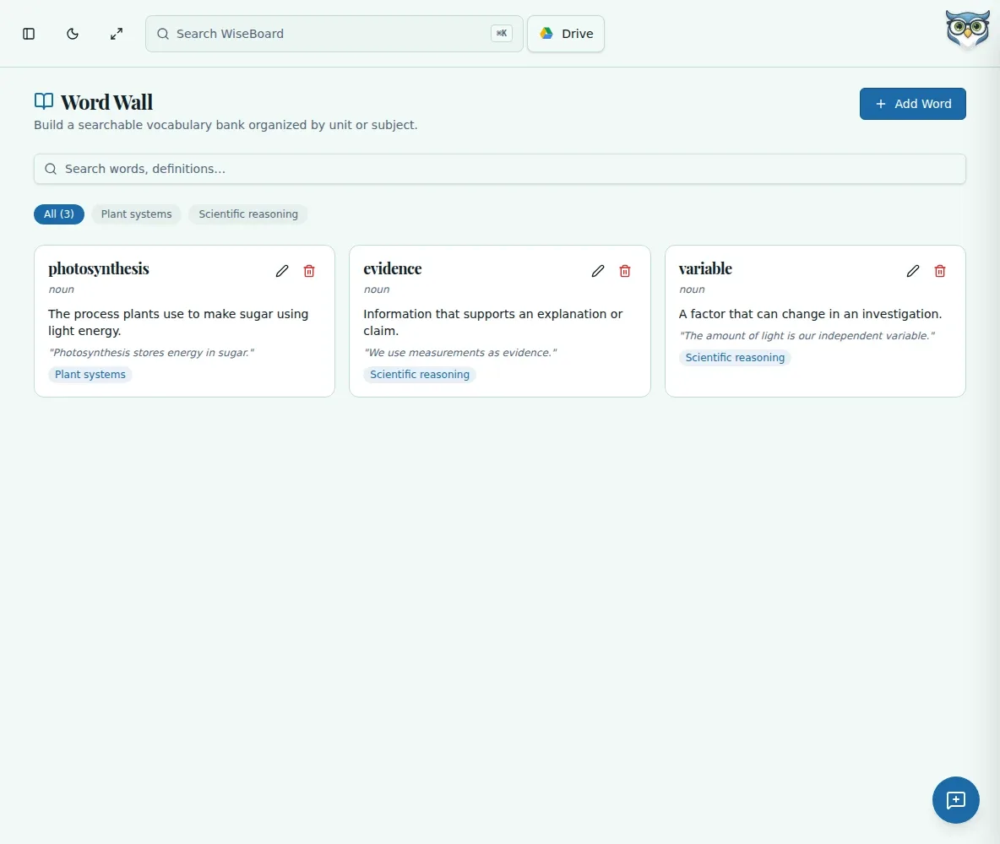Filter by Scientific reasoning chip
This screenshot has height=844, width=1000.
click(248, 214)
